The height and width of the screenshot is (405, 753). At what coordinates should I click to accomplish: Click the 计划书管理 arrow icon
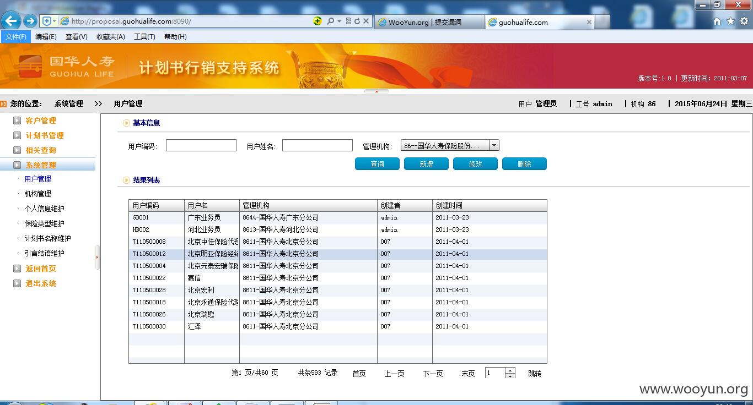click(x=17, y=135)
